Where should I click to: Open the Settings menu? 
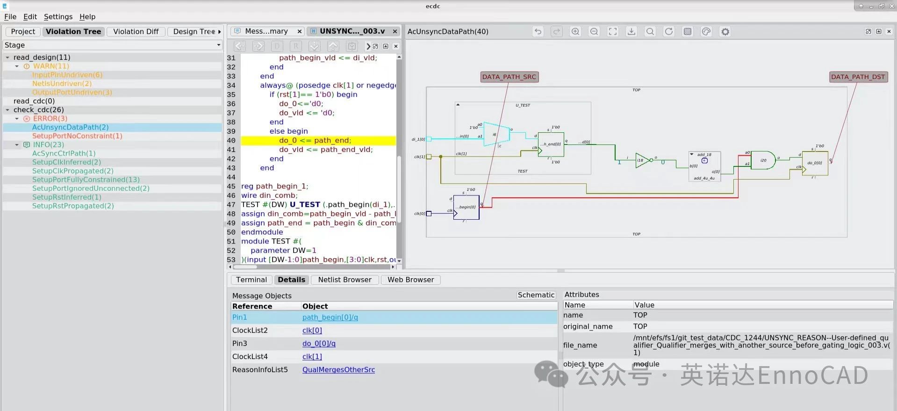click(58, 17)
